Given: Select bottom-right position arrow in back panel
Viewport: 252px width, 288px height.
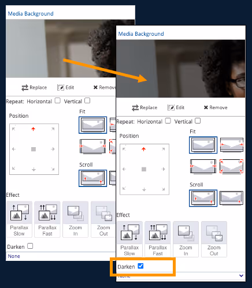Looking at the screenshot, I should click(53, 169).
